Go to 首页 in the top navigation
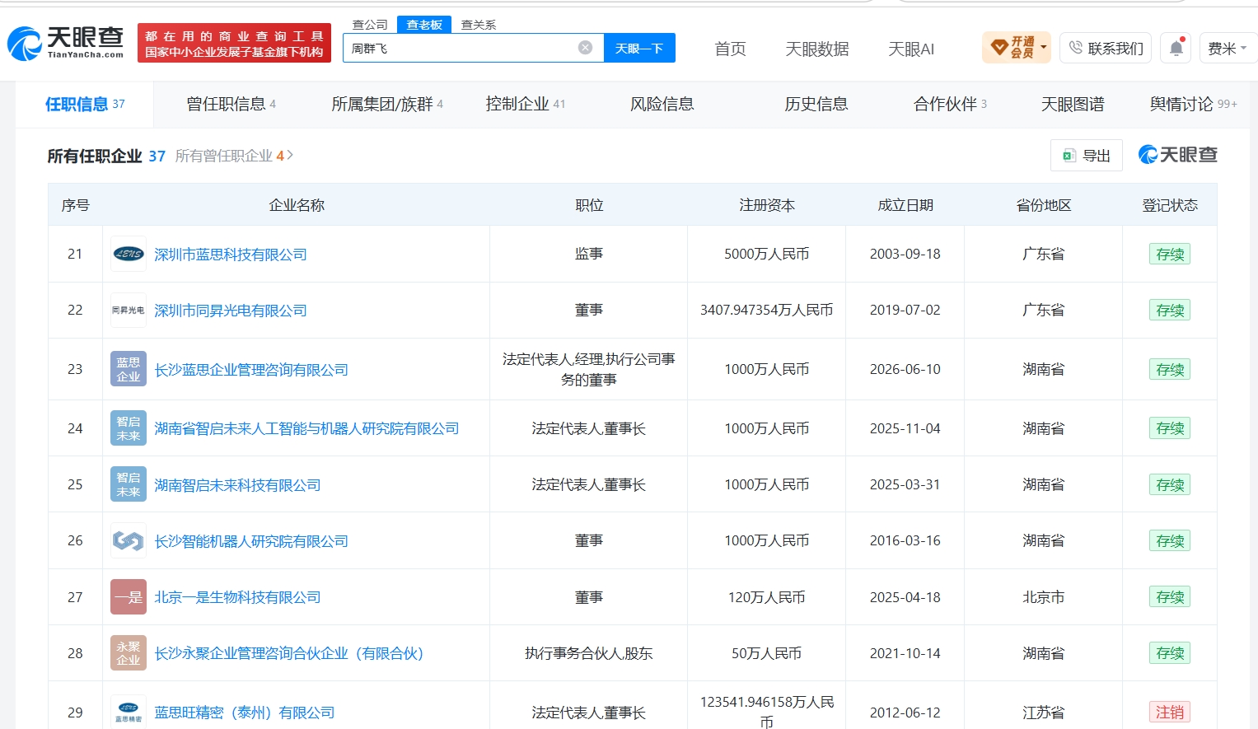 [x=730, y=49]
